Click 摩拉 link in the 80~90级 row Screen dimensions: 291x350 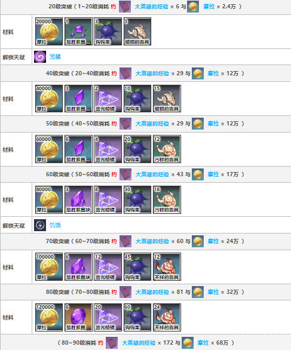(x=203, y=343)
